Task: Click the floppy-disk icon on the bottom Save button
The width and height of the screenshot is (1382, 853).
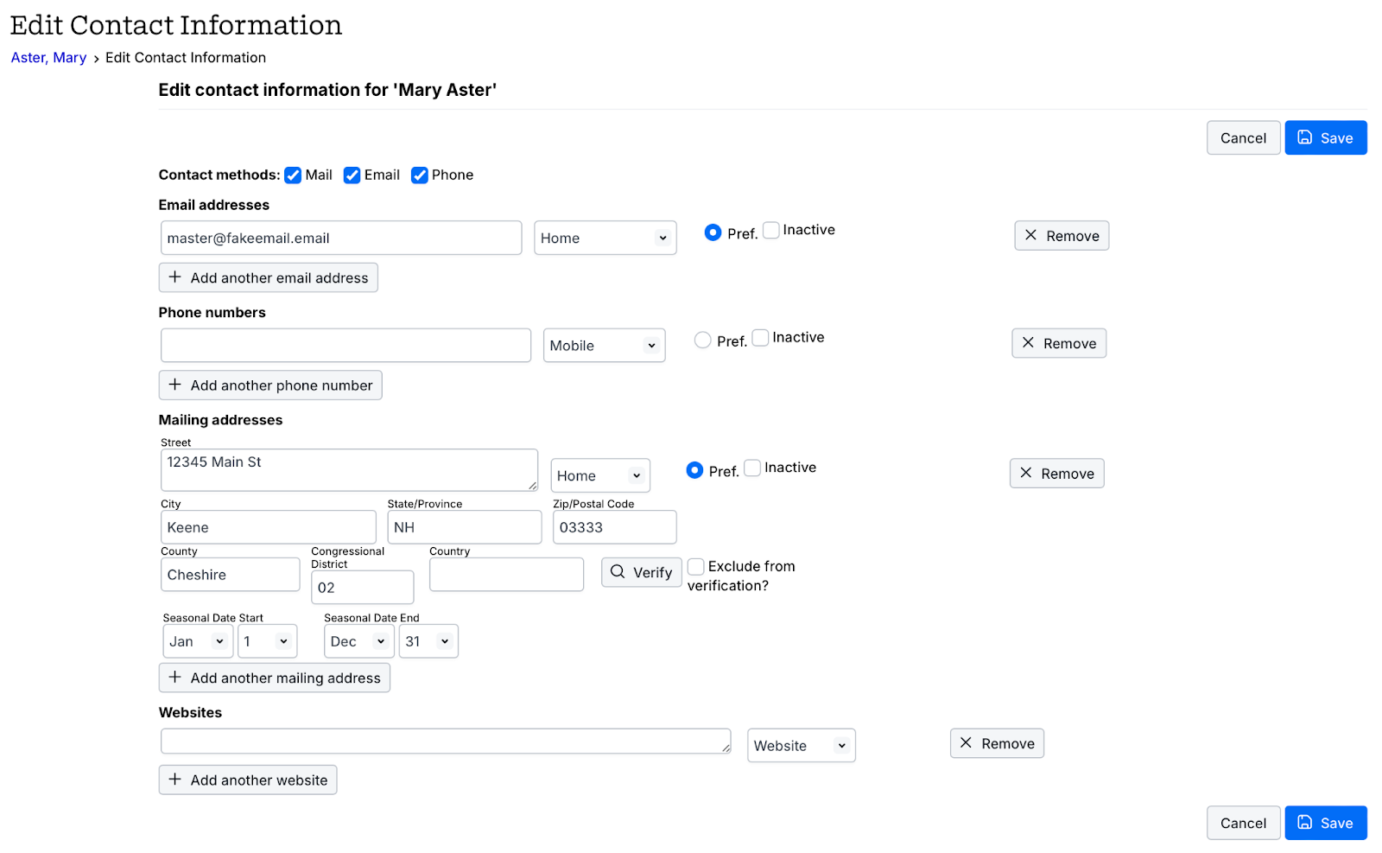Action: click(1305, 823)
